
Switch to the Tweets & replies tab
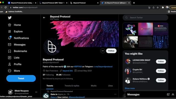[72, 86]
